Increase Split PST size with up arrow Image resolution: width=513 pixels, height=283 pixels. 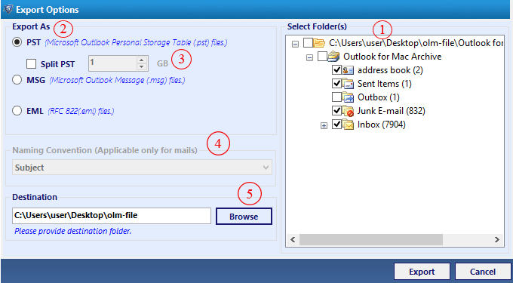(141, 60)
